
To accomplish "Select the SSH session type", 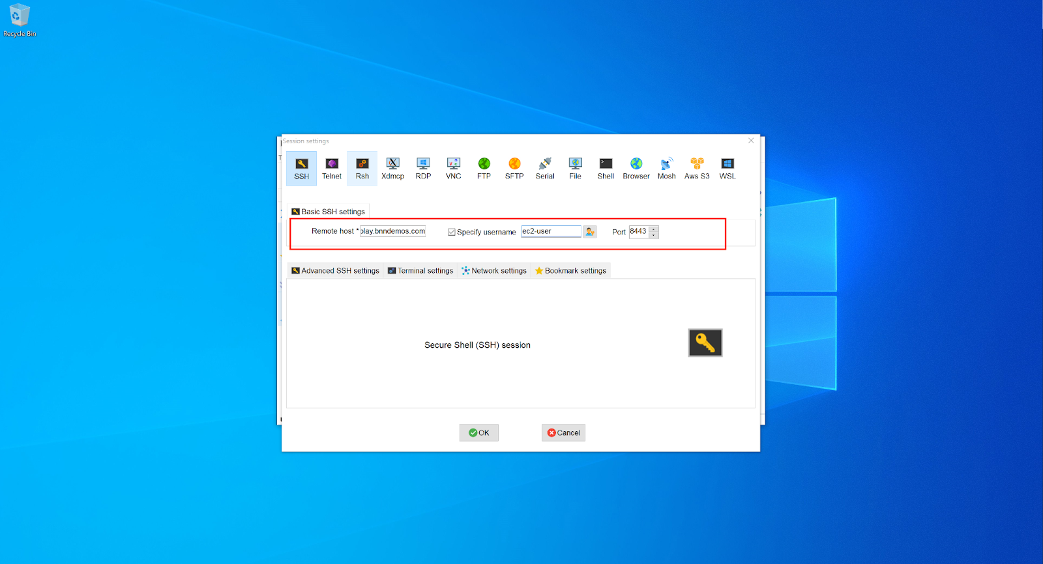I will tap(301, 169).
